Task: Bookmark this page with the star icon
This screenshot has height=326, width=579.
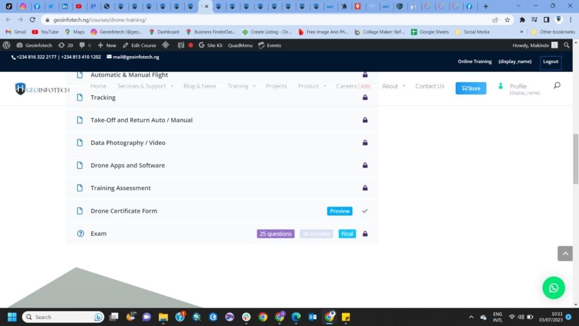Action: click(x=507, y=20)
